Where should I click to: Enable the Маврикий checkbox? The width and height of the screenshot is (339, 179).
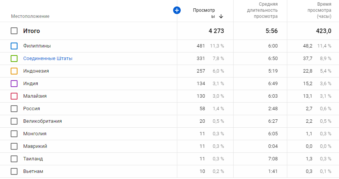click(14, 146)
